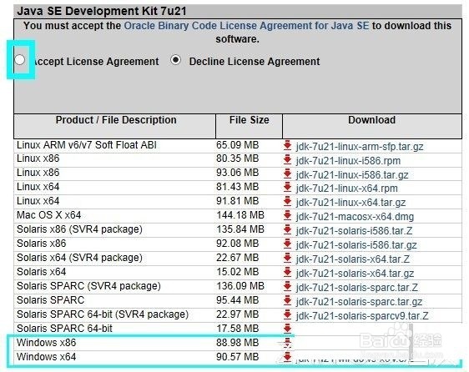
Task: Download jdk-7u21-linux-arm-sfp.tar.gz
Action: point(360,147)
